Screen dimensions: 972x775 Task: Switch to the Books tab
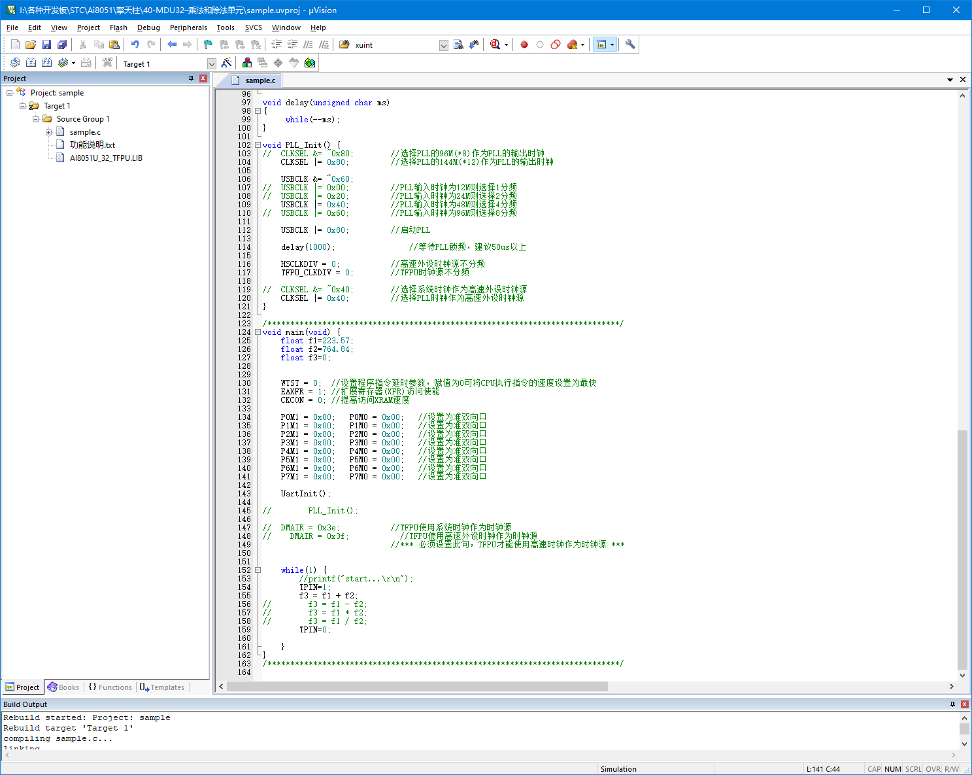pos(63,687)
